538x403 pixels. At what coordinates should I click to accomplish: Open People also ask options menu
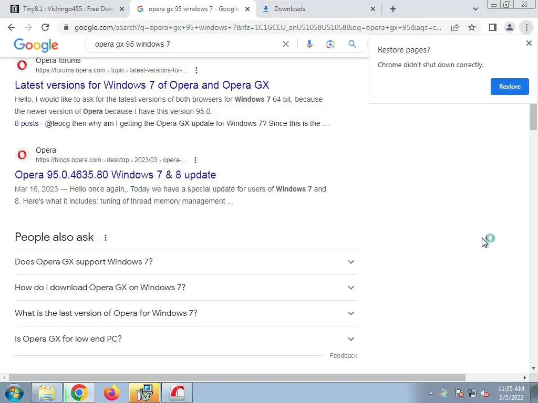point(106,238)
